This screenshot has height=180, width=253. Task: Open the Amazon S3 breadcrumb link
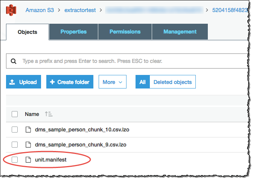click(x=40, y=10)
